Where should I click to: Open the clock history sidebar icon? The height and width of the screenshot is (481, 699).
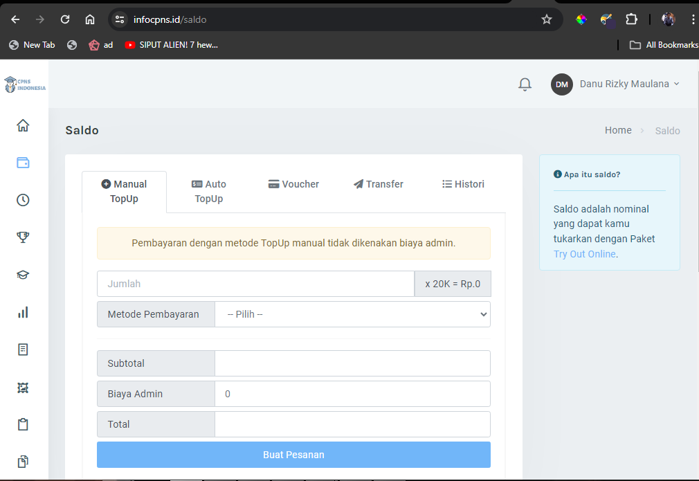pos(23,200)
